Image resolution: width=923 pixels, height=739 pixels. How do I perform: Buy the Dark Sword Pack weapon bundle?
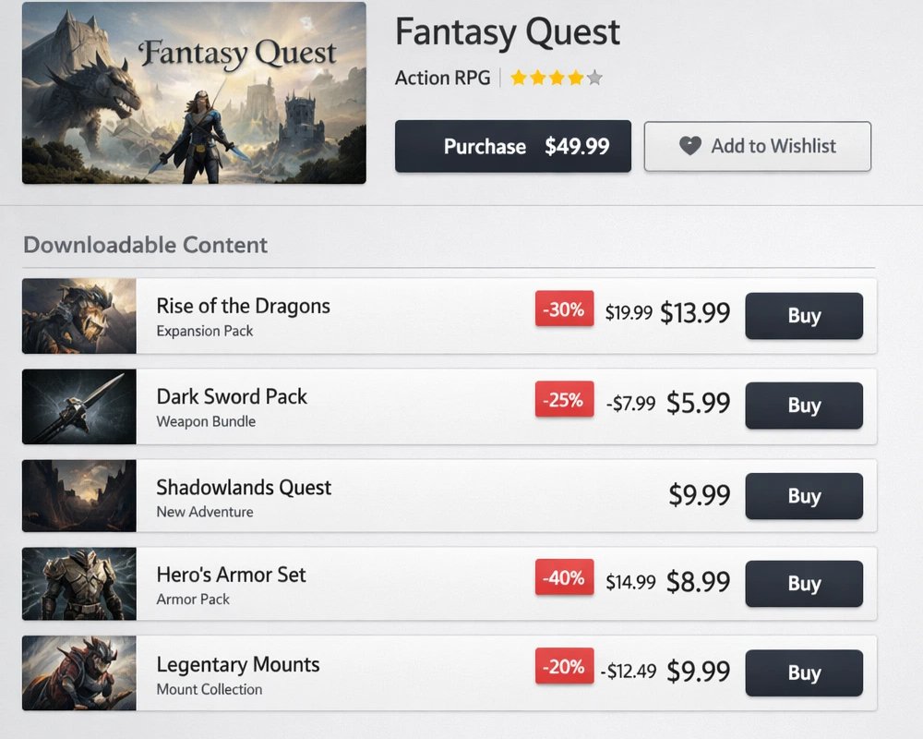pos(804,406)
